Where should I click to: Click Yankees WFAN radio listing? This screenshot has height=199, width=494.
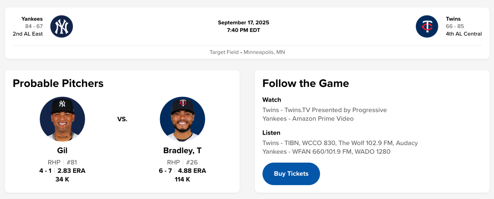pos(326,151)
